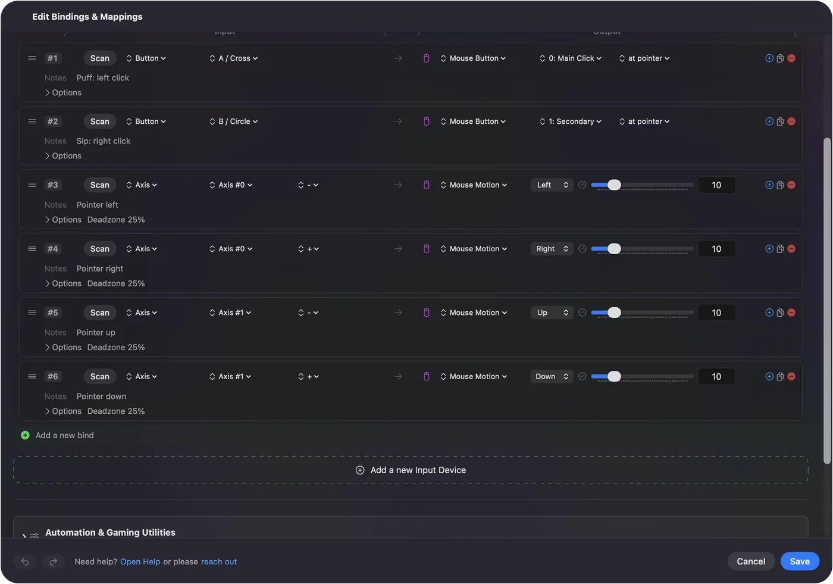Viewport: 833px width, 584px height.
Task: Duplicate binding #3 via its copy icon
Action: pyautogui.click(x=780, y=185)
